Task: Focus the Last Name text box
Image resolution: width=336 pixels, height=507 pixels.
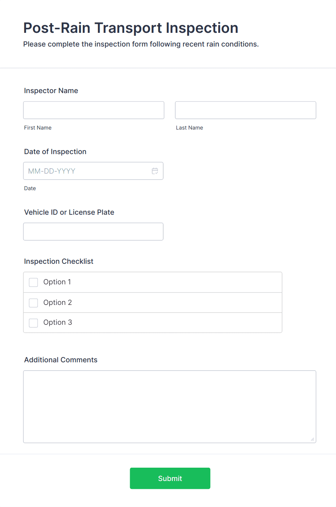Action: (x=245, y=110)
